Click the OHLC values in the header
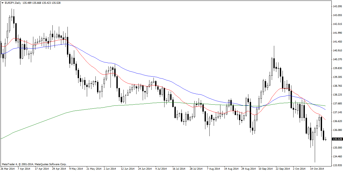Viewport: 343px width, 171px height. pyautogui.click(x=42, y=3)
